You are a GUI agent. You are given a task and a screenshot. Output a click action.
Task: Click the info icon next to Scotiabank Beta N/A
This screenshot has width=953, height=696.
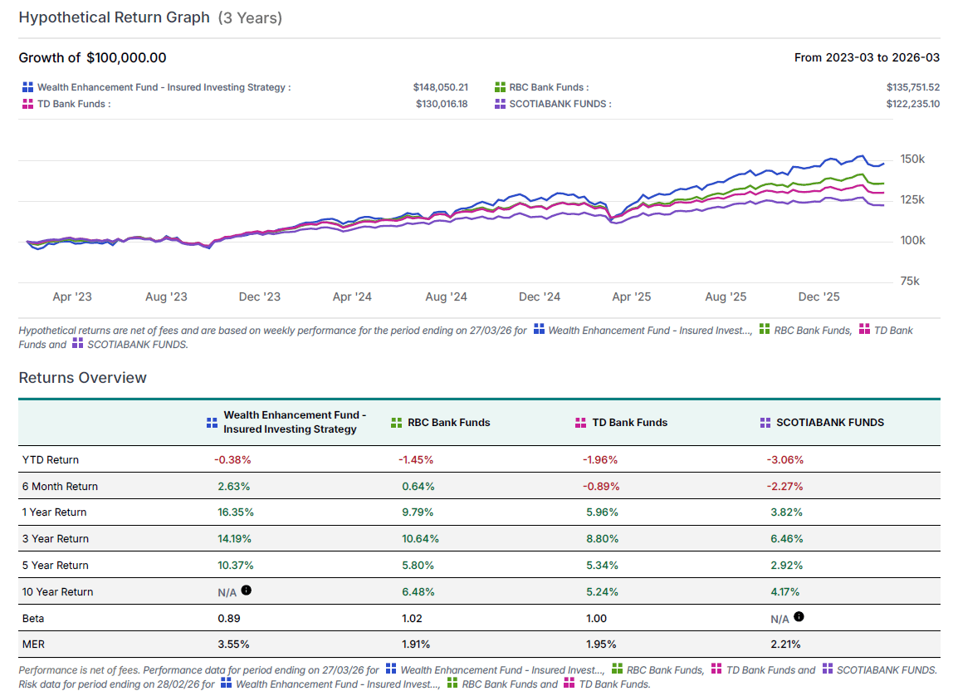[x=798, y=617]
